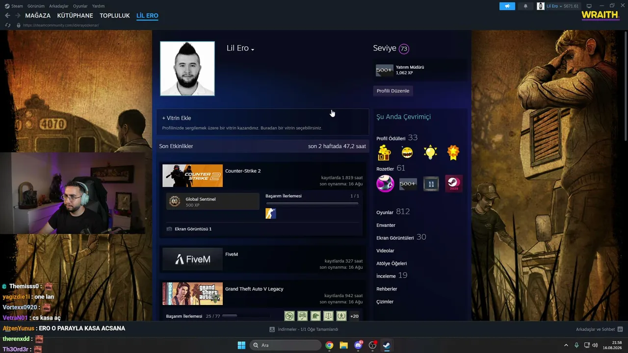The height and width of the screenshot is (353, 628).
Task: Go forward with the right arrow
Action: [18, 16]
